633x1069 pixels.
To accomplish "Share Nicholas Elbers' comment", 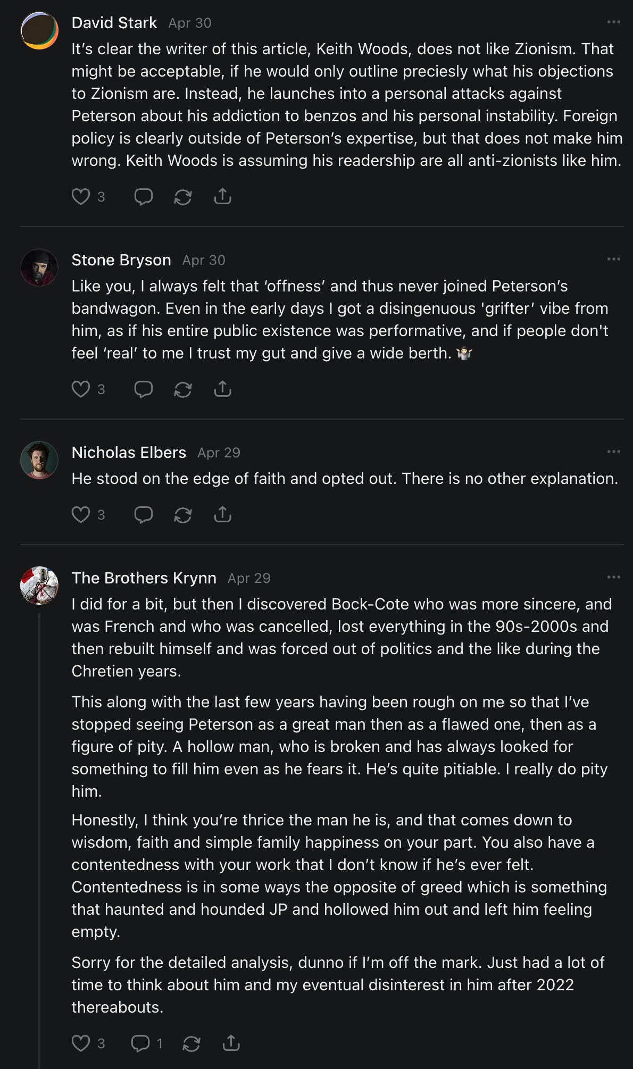I will coord(222,515).
